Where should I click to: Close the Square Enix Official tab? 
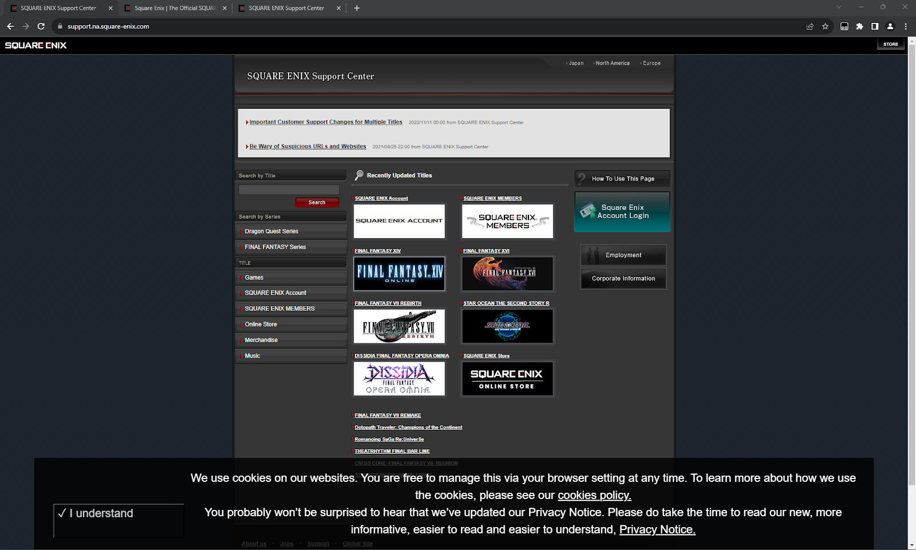click(224, 8)
